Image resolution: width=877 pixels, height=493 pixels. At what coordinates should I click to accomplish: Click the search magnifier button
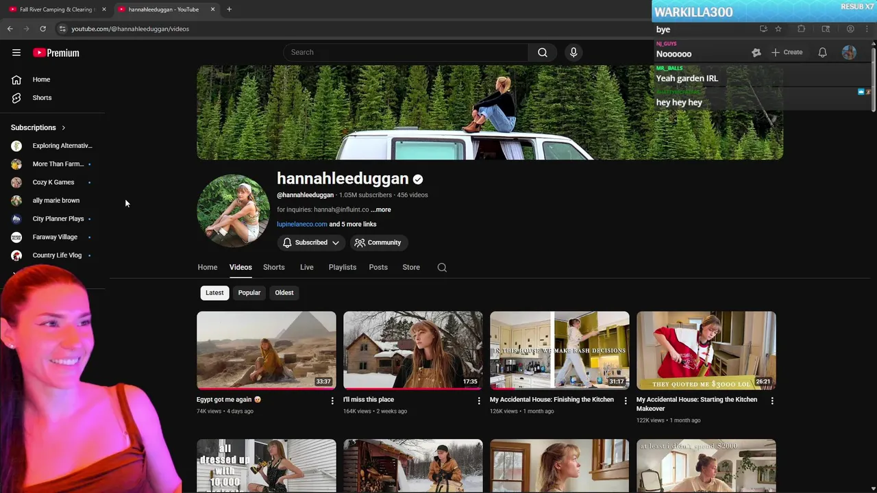tap(543, 52)
